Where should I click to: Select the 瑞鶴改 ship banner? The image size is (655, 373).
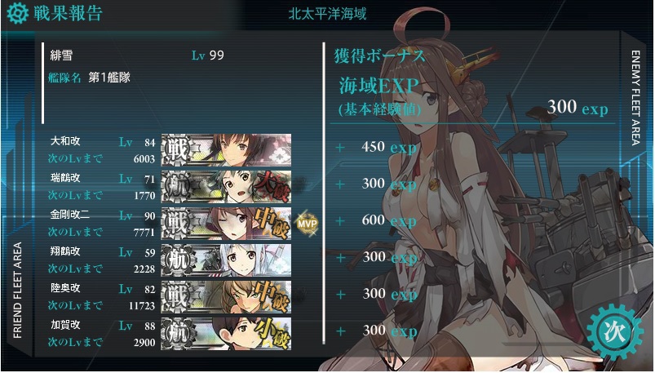[x=226, y=187]
